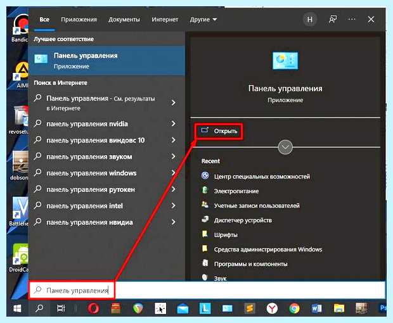Expand the Другие dropdown filter
Viewport: 393px width, 323px height.
pyautogui.click(x=203, y=20)
